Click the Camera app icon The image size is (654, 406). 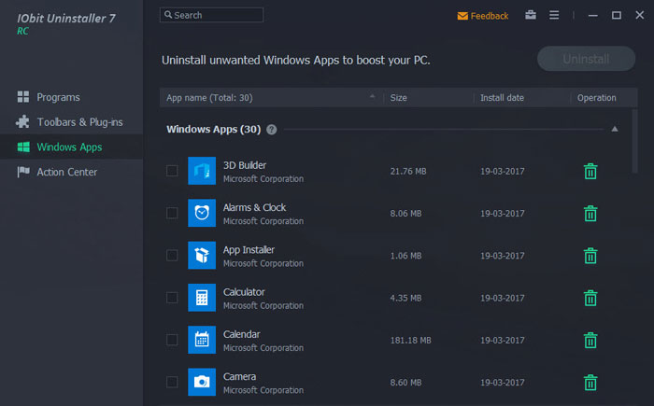202,382
